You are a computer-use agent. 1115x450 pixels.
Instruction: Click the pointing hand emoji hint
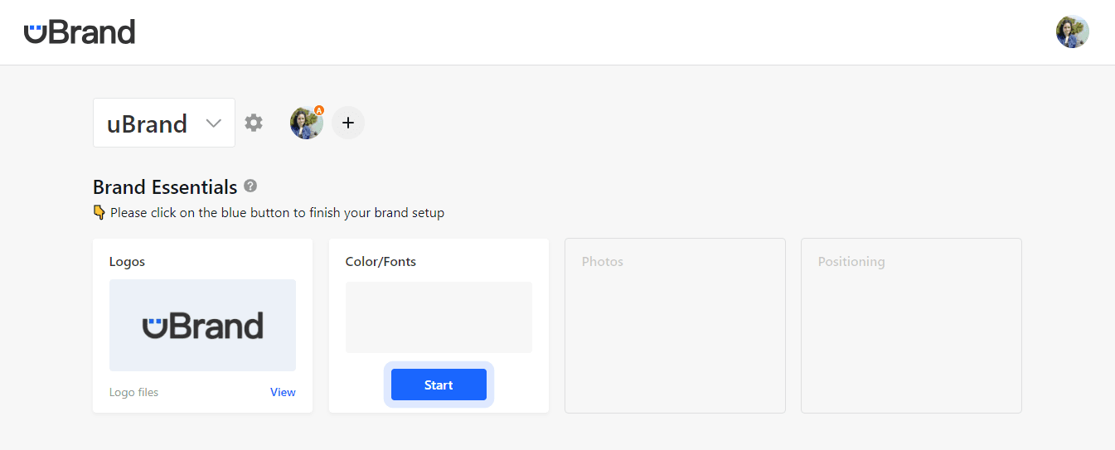(x=99, y=212)
